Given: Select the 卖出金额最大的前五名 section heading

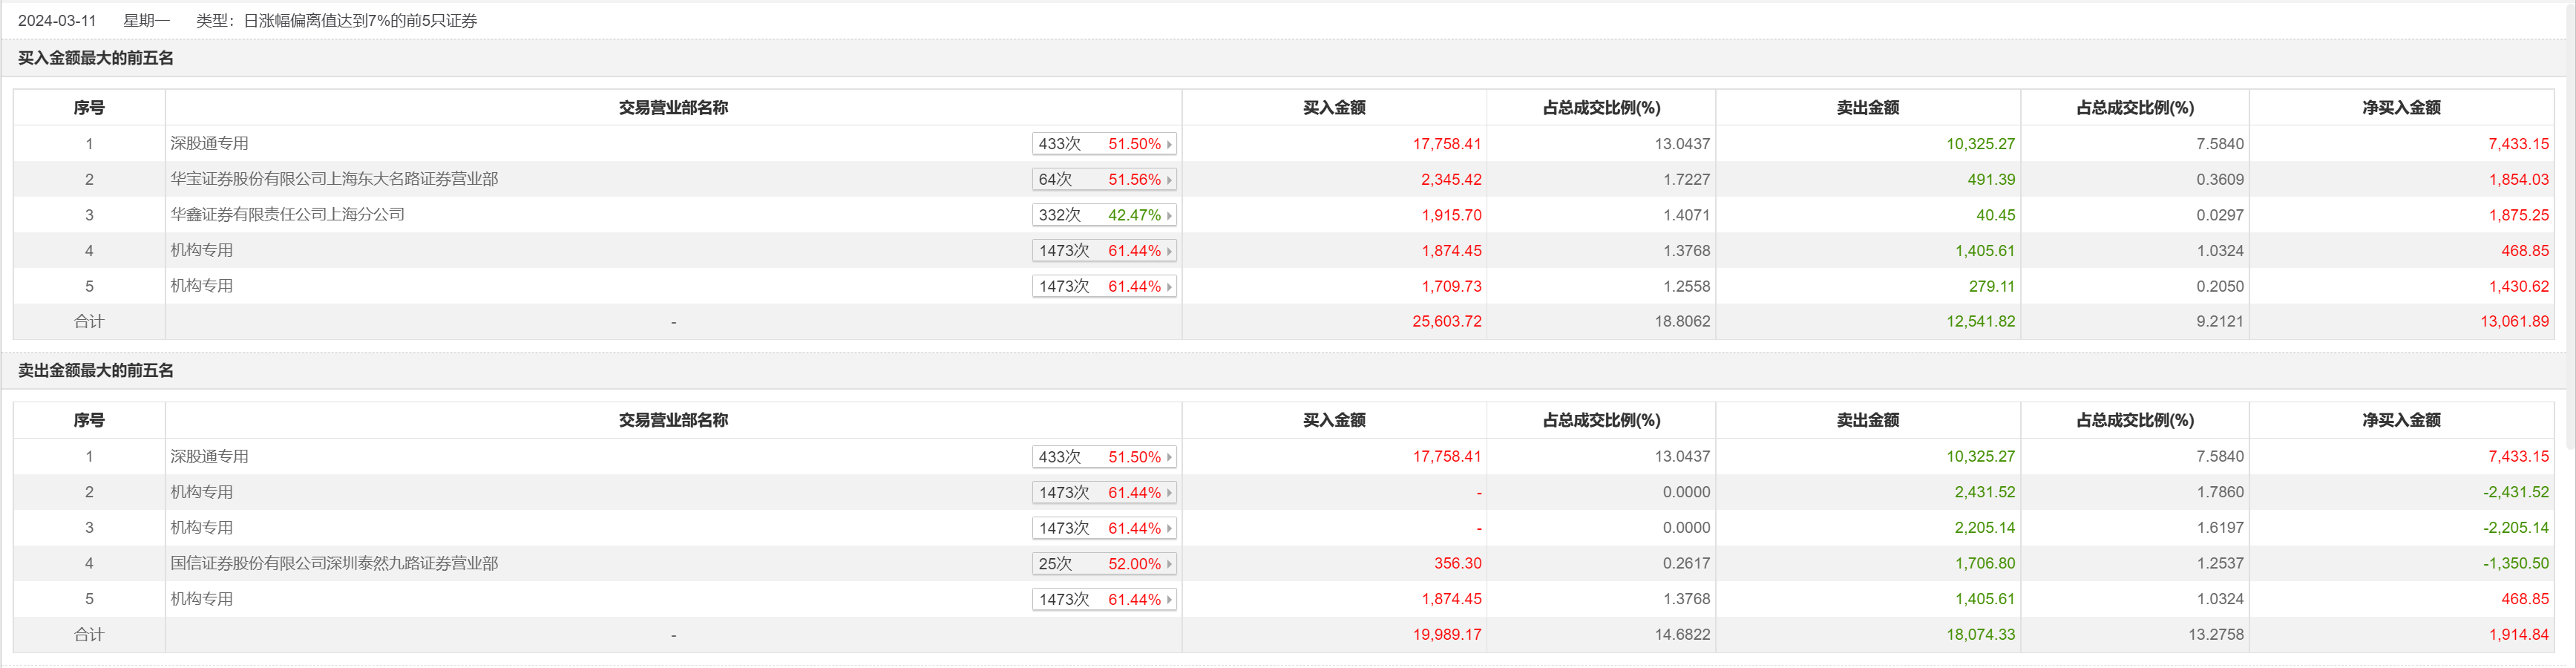Looking at the screenshot, I should point(96,371).
